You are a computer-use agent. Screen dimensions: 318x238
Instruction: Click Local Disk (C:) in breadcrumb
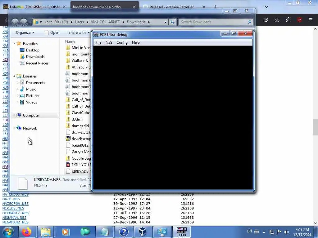(56, 22)
